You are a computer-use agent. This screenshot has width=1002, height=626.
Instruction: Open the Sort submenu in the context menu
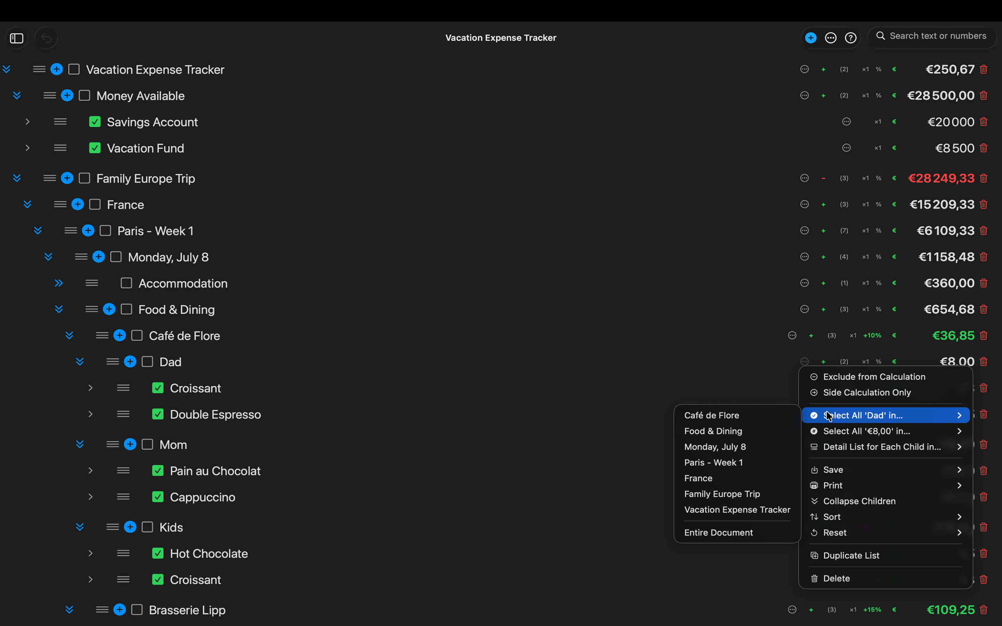pos(886,517)
